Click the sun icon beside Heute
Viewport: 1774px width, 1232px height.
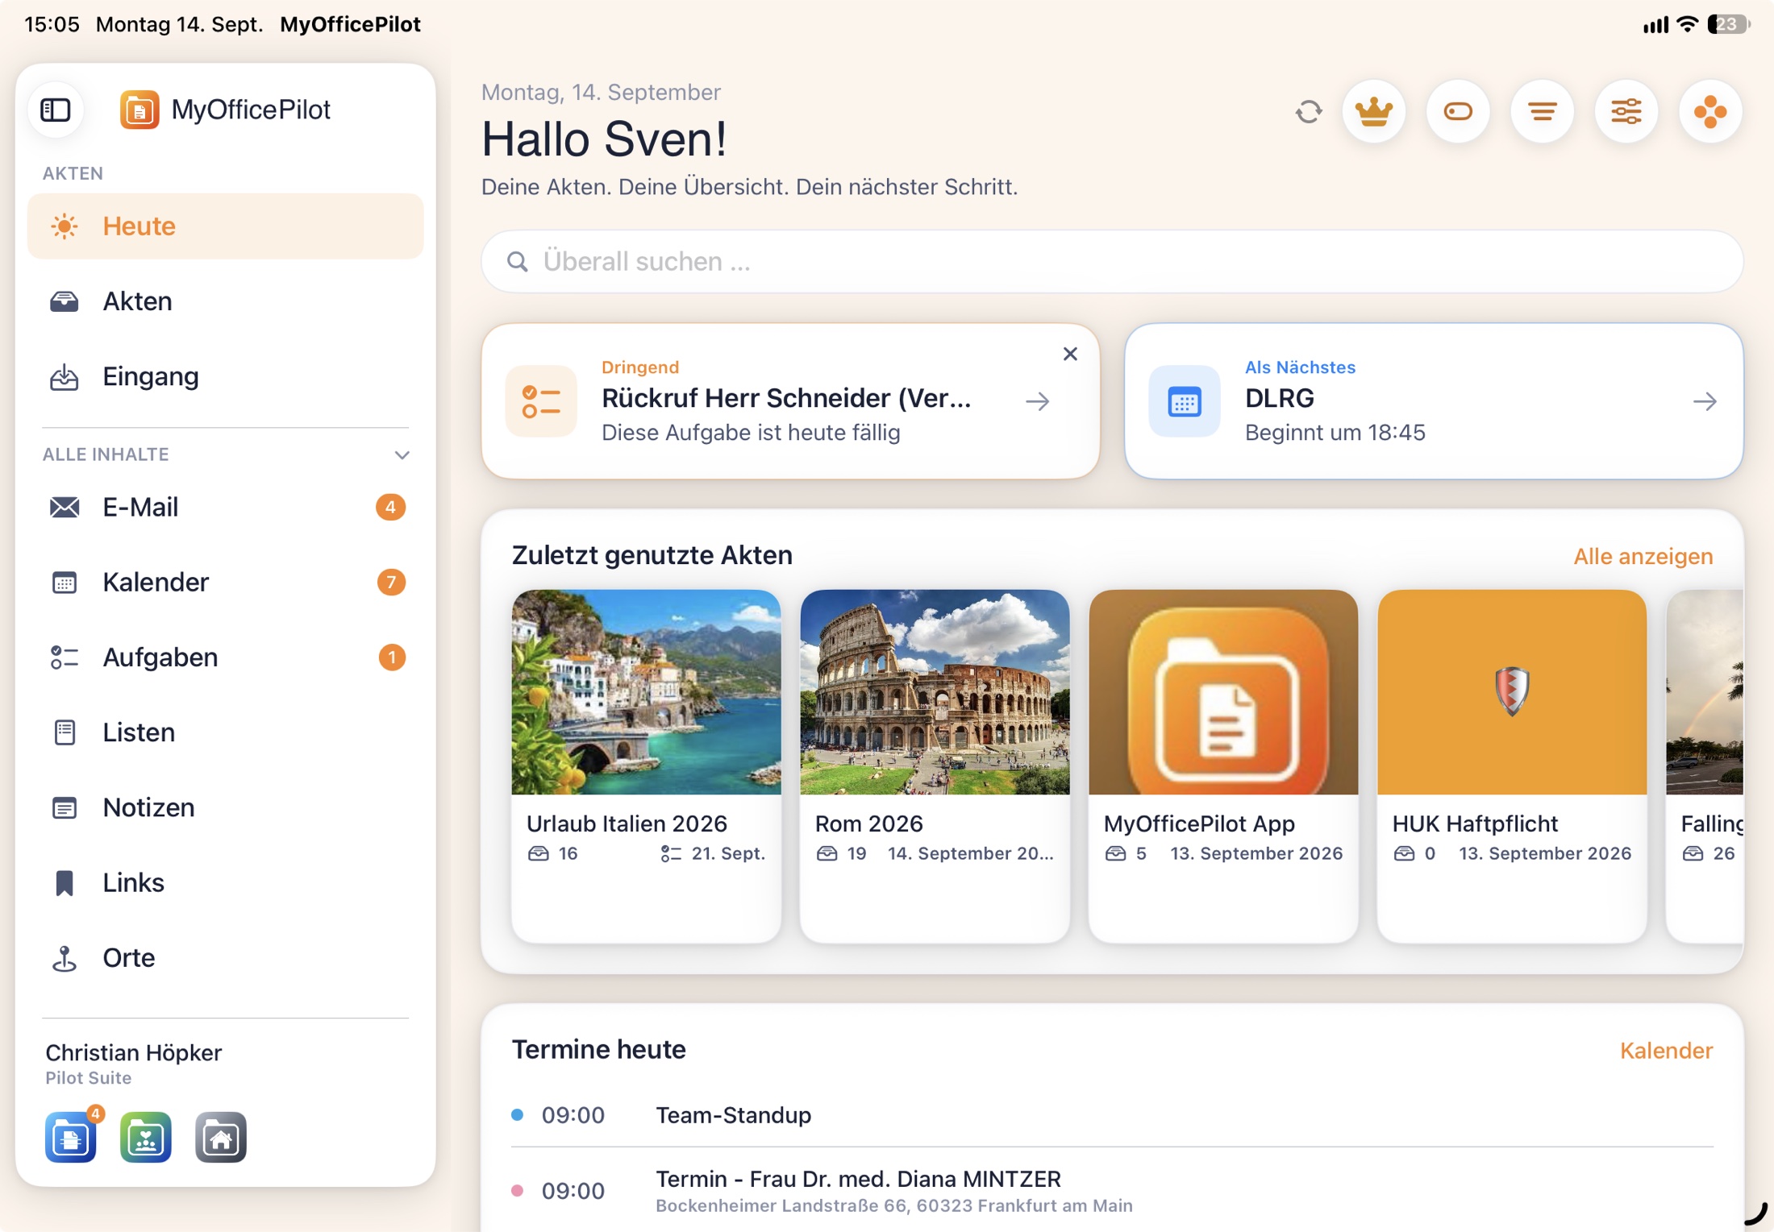pyautogui.click(x=65, y=226)
